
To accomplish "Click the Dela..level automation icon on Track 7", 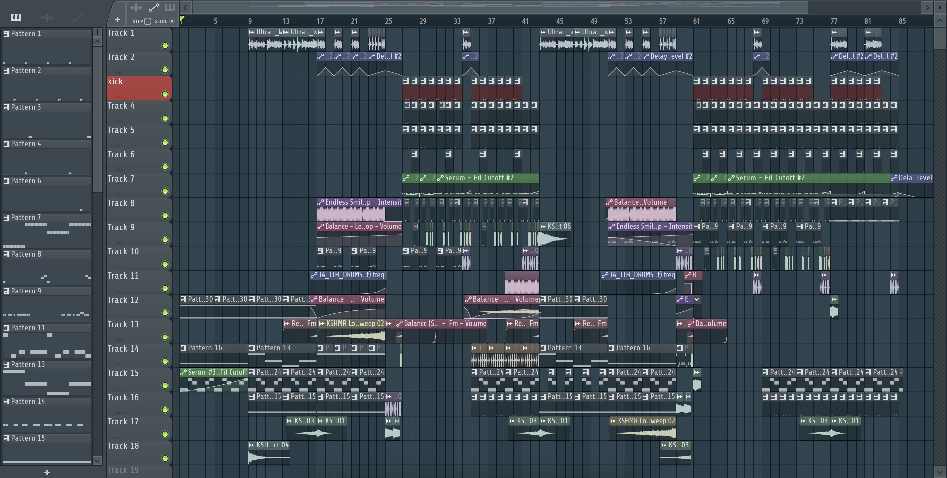I will pos(894,178).
